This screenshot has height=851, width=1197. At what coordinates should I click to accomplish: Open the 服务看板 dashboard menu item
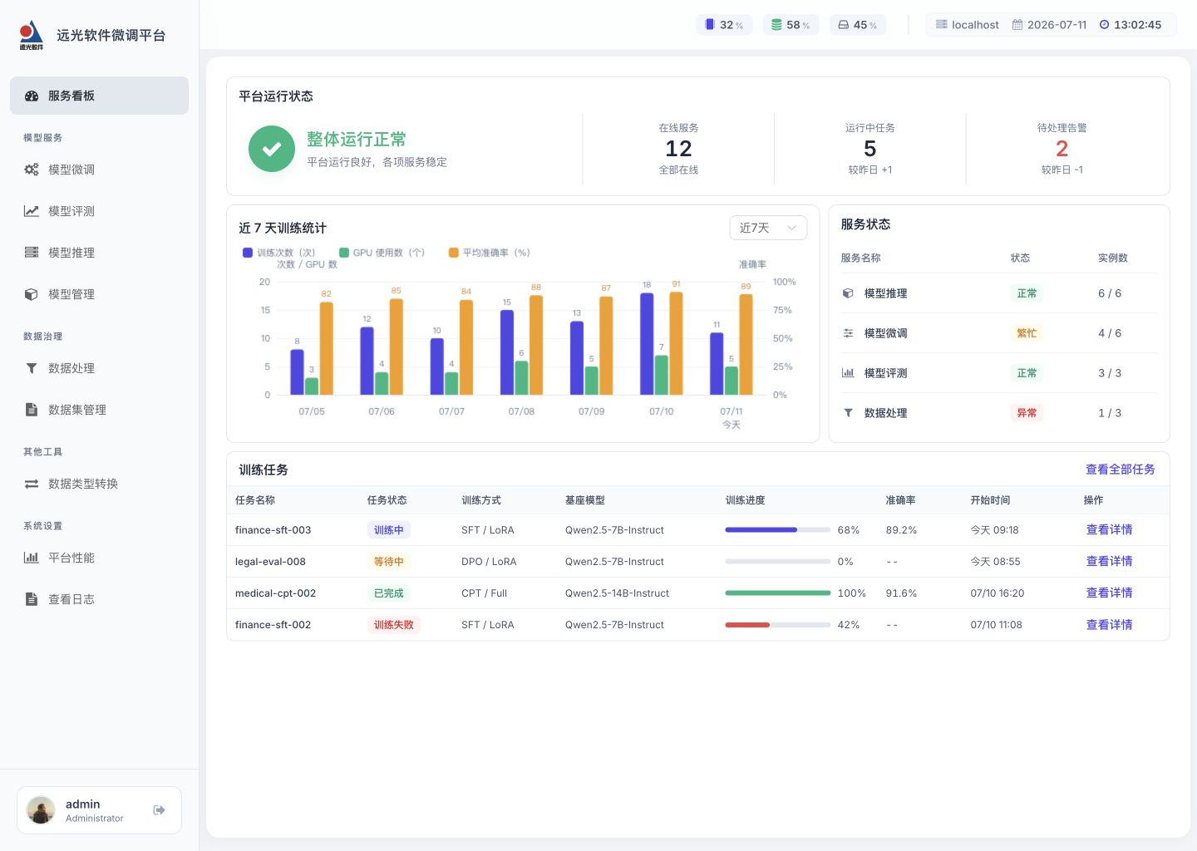coord(99,96)
